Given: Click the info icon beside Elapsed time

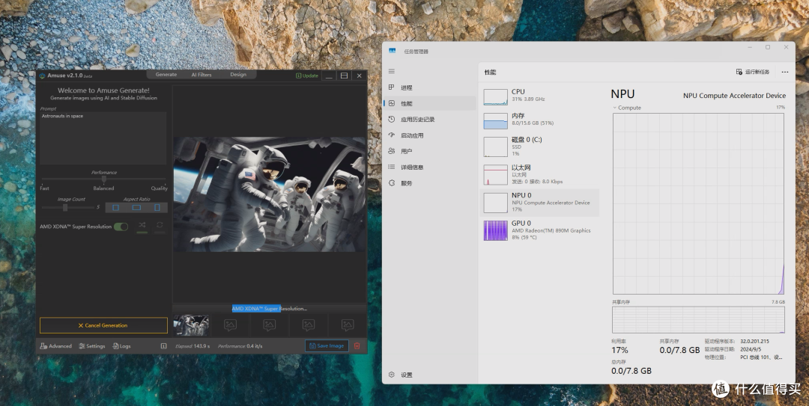Looking at the screenshot, I should (164, 346).
